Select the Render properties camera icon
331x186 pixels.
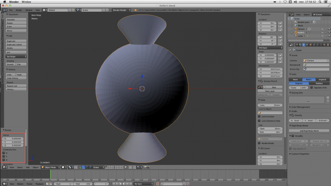tap(297, 45)
